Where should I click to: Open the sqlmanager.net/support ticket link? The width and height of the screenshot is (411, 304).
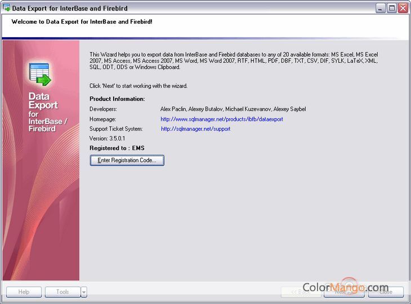[195, 129]
